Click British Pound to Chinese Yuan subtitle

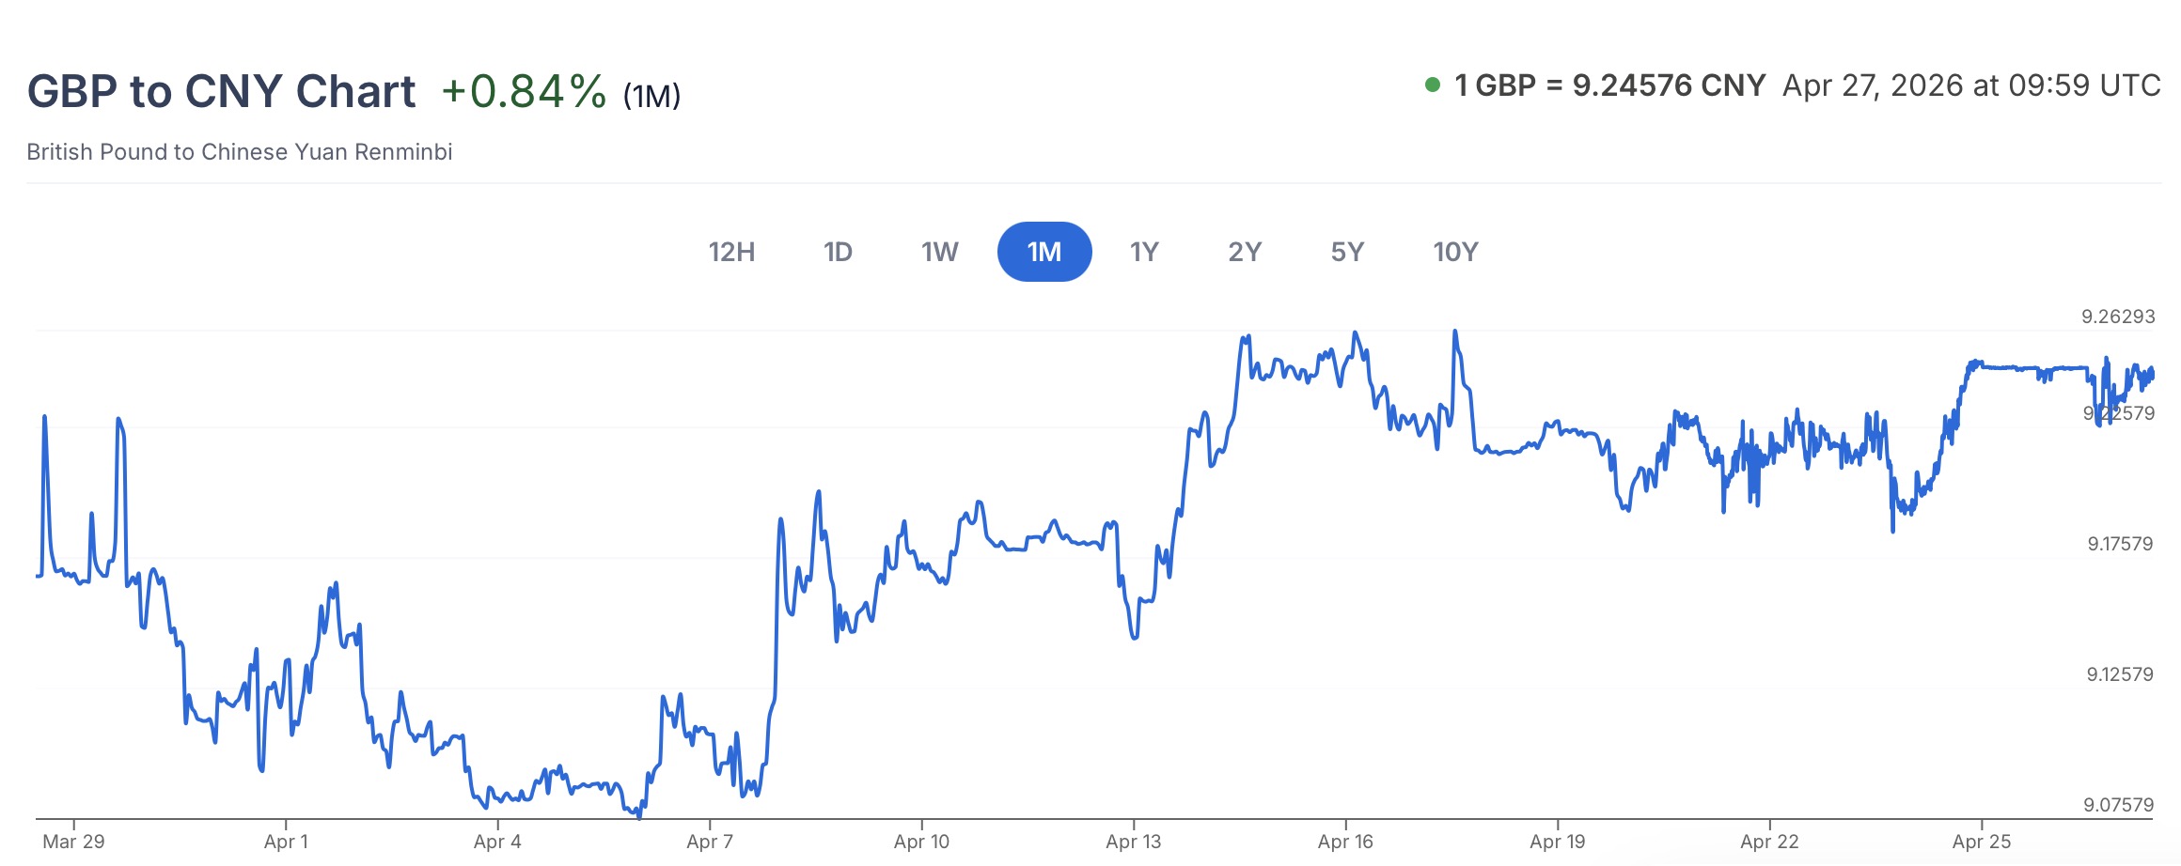click(x=240, y=152)
